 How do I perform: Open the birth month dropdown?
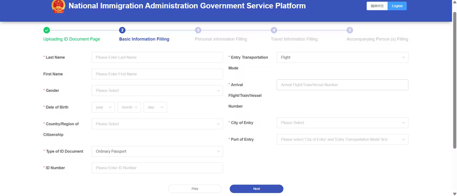[129, 107]
